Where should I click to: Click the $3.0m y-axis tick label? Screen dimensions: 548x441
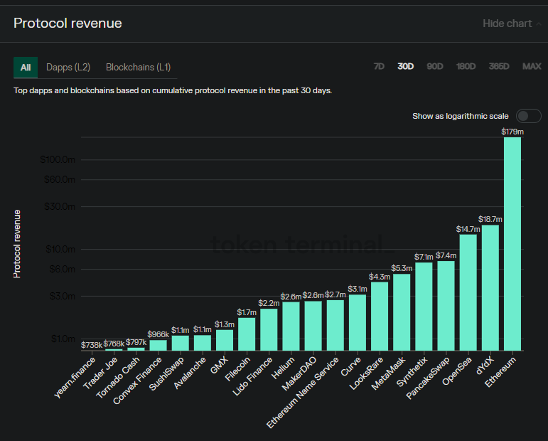tap(63, 296)
